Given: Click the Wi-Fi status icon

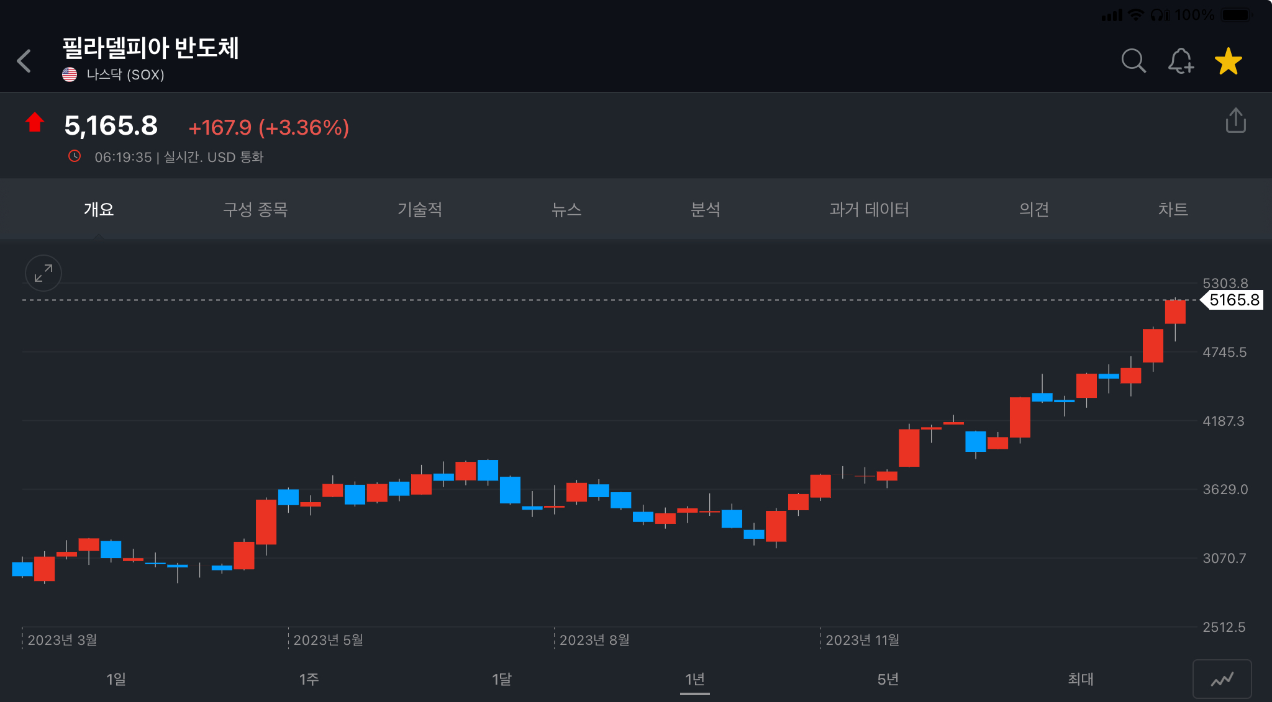Looking at the screenshot, I should 1136,14.
